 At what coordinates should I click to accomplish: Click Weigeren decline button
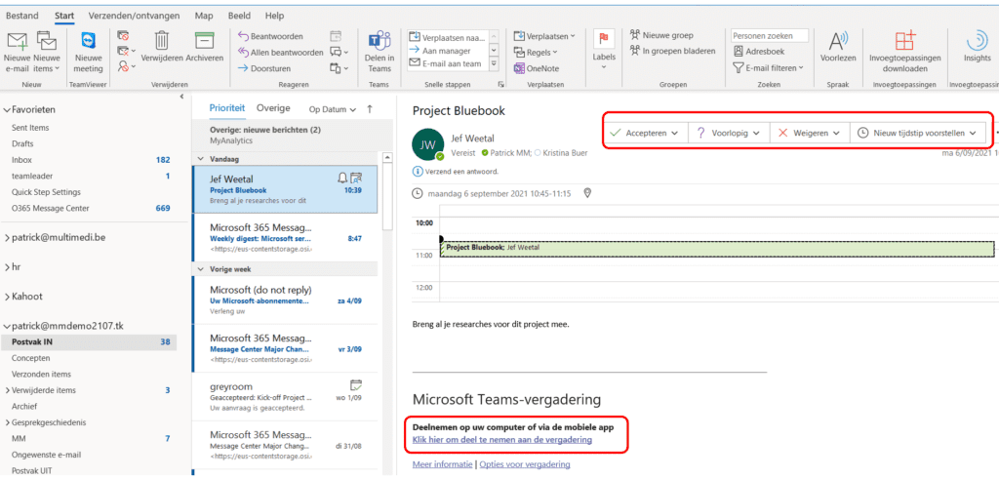[x=809, y=133]
